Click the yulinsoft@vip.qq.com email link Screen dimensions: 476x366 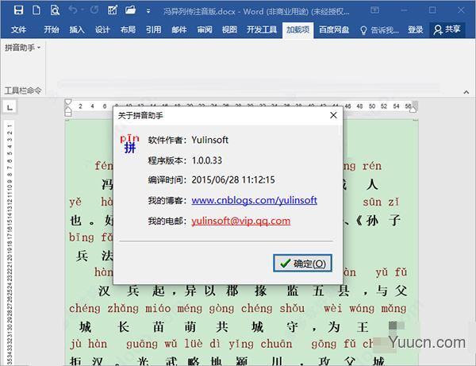tap(240, 221)
